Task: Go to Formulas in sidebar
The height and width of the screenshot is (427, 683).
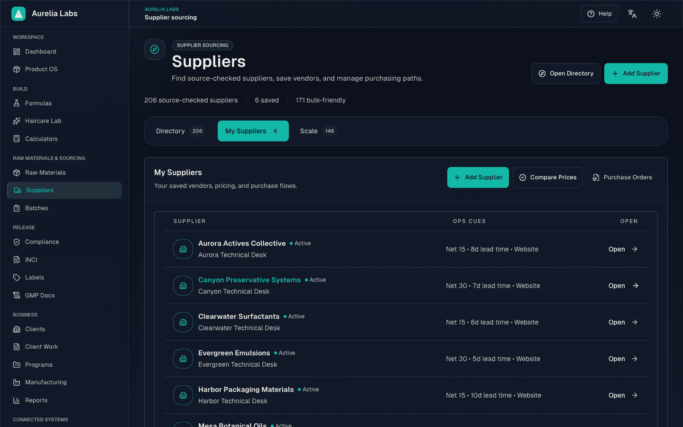Action: click(65, 103)
